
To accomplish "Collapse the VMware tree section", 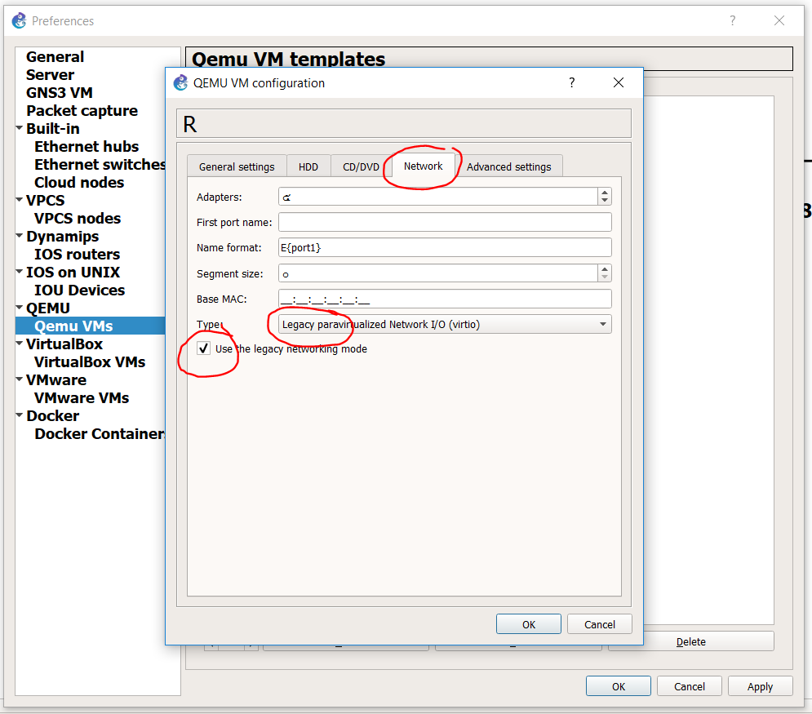I will (19, 379).
